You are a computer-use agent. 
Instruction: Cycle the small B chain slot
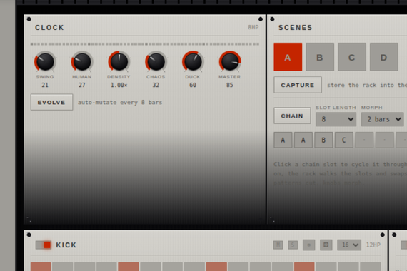pos(323,140)
